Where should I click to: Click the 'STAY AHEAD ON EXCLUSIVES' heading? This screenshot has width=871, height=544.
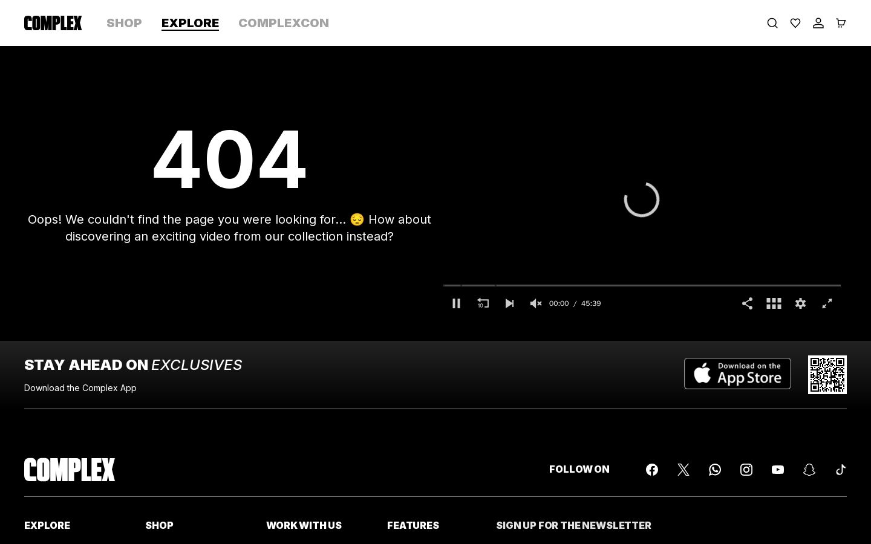(x=133, y=365)
